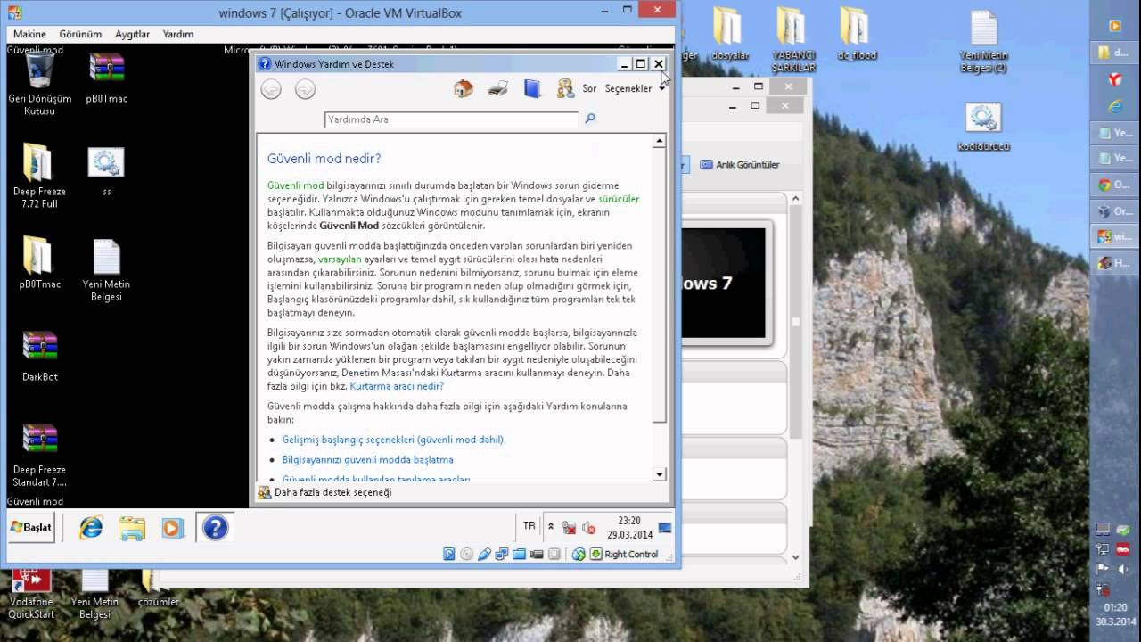Select kocldurucu shortcut on host desktop
1141x642 pixels.
coord(983,126)
